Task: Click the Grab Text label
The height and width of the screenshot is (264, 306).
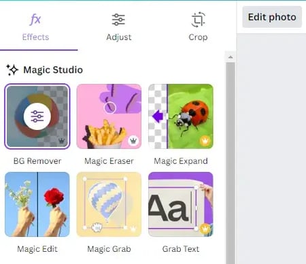Action: click(x=181, y=249)
